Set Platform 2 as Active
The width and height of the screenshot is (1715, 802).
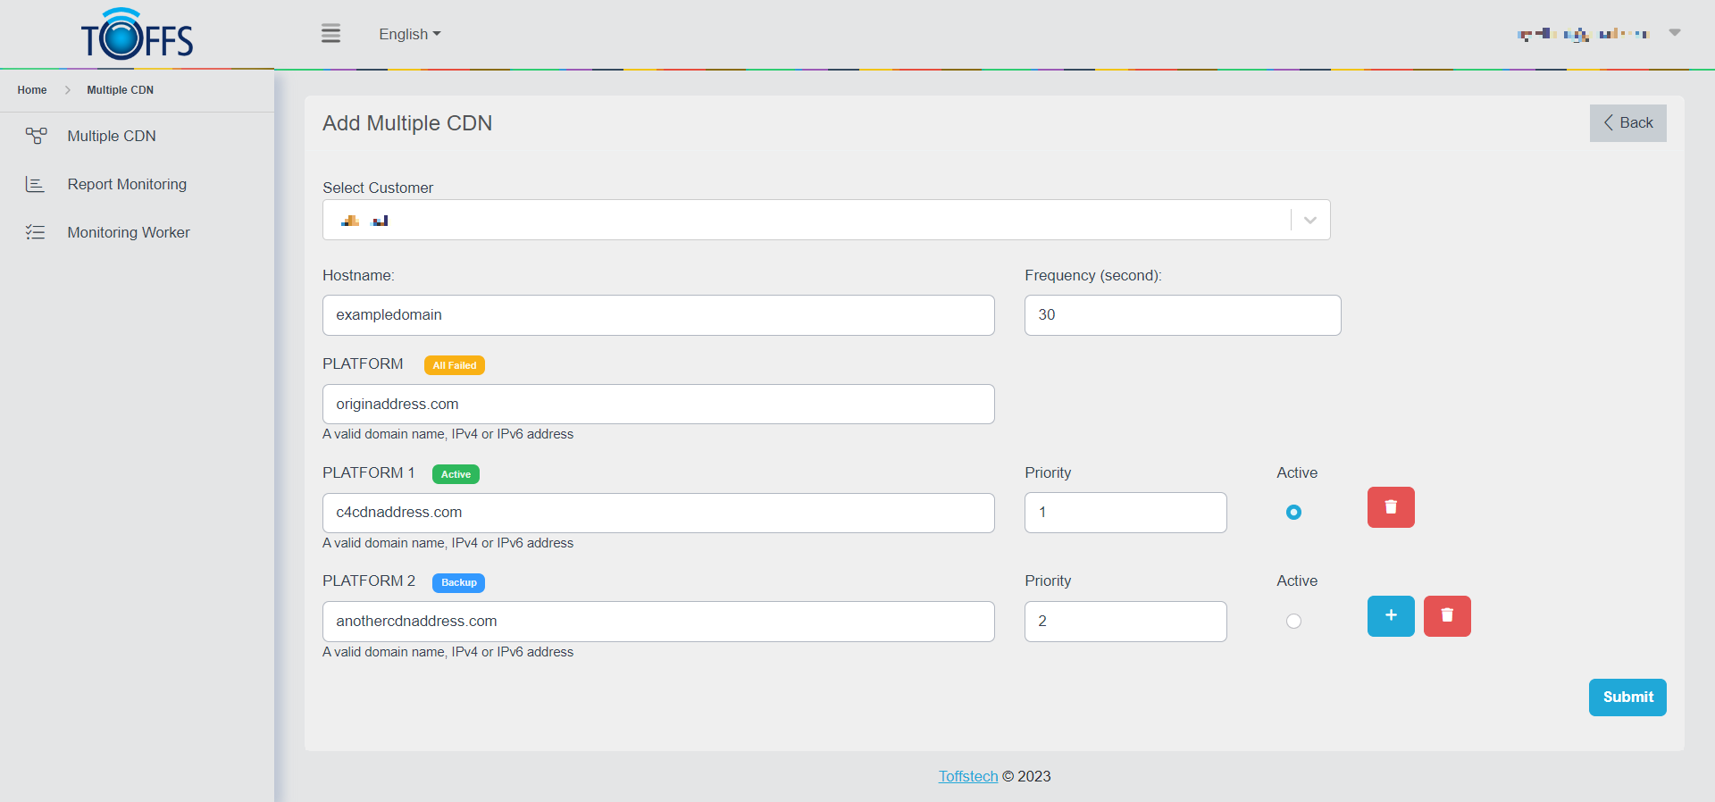click(1293, 622)
